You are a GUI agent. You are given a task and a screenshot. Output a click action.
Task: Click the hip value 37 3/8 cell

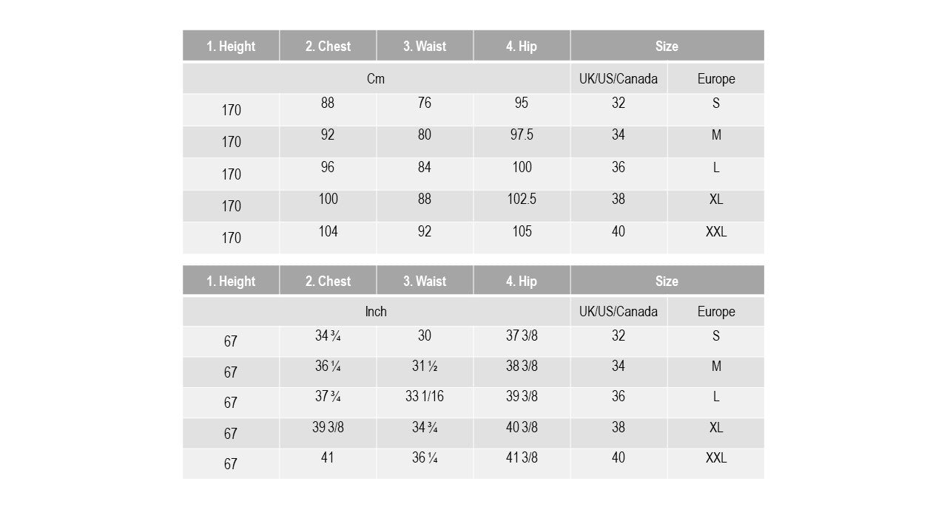click(522, 341)
